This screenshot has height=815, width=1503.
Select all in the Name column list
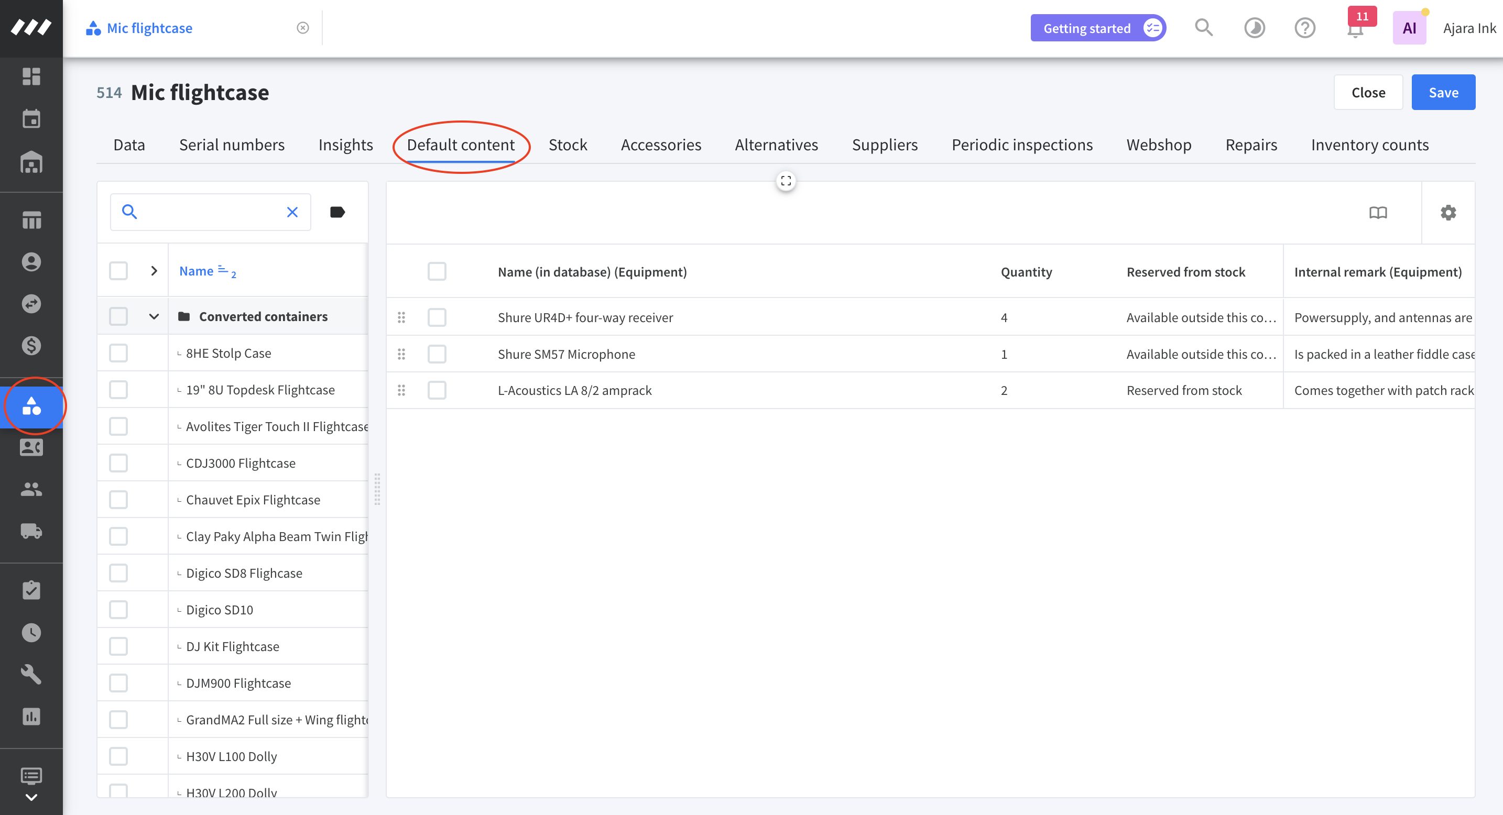[118, 271]
